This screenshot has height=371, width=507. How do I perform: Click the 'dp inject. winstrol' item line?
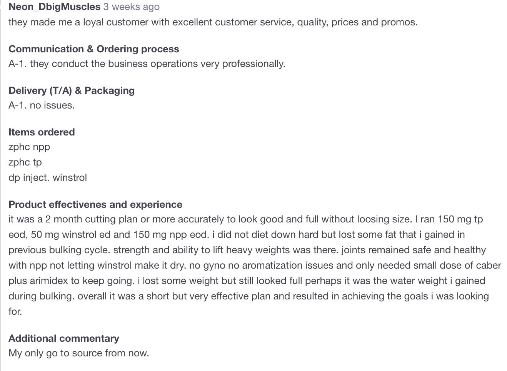pos(48,178)
